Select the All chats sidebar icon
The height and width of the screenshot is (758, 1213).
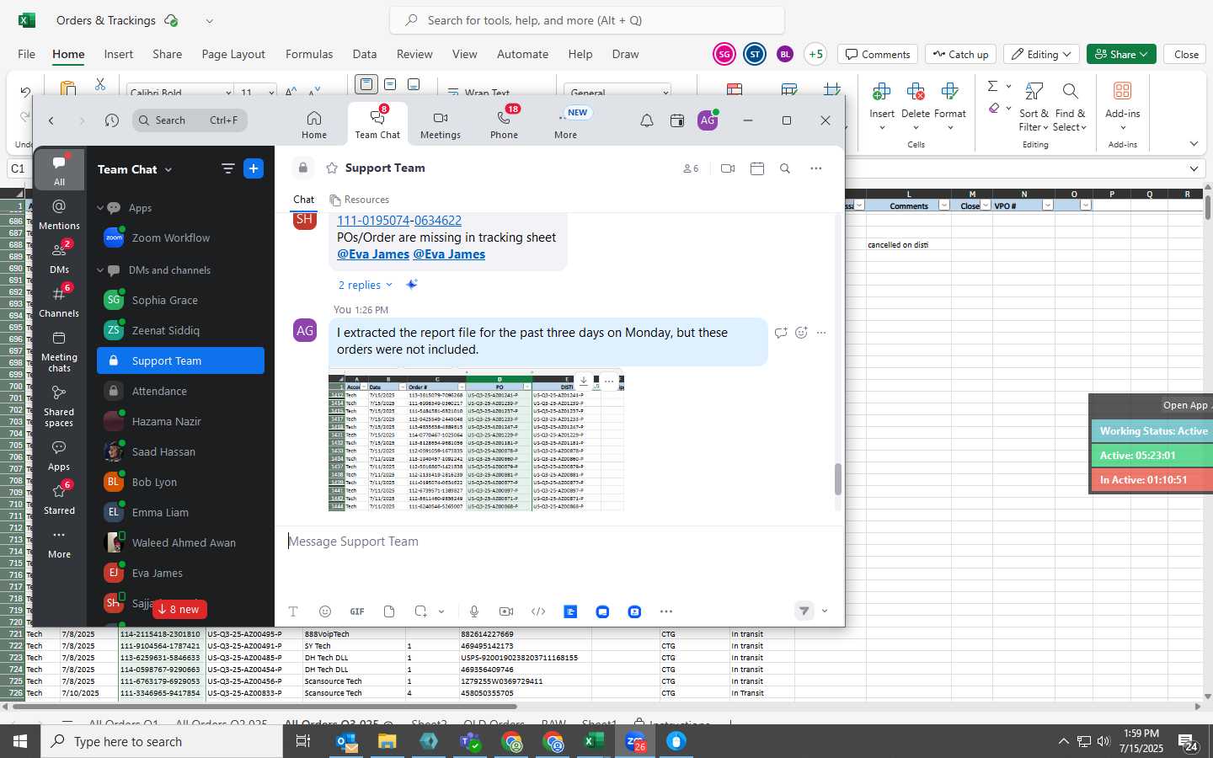pos(59,169)
